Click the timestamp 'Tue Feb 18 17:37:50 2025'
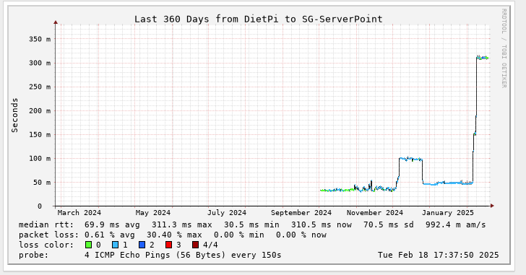This screenshot has height=275, width=526. pos(438,256)
